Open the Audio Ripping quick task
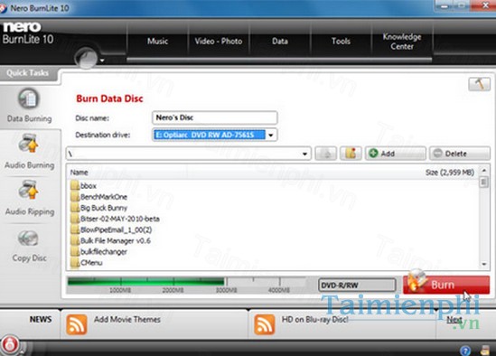 pyautogui.click(x=29, y=199)
